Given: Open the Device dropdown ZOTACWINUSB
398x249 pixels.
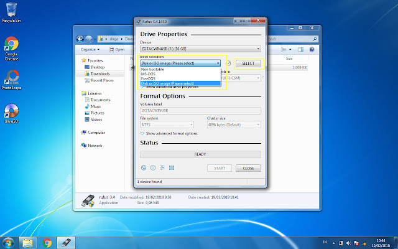Looking at the screenshot, I should [200, 49].
